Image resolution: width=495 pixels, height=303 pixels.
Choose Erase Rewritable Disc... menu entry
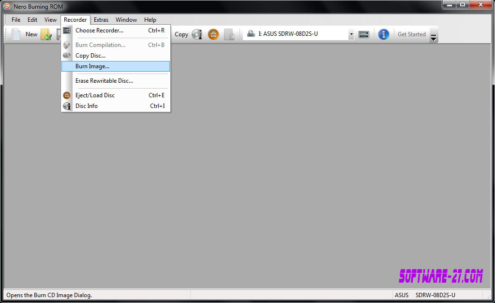point(116,81)
